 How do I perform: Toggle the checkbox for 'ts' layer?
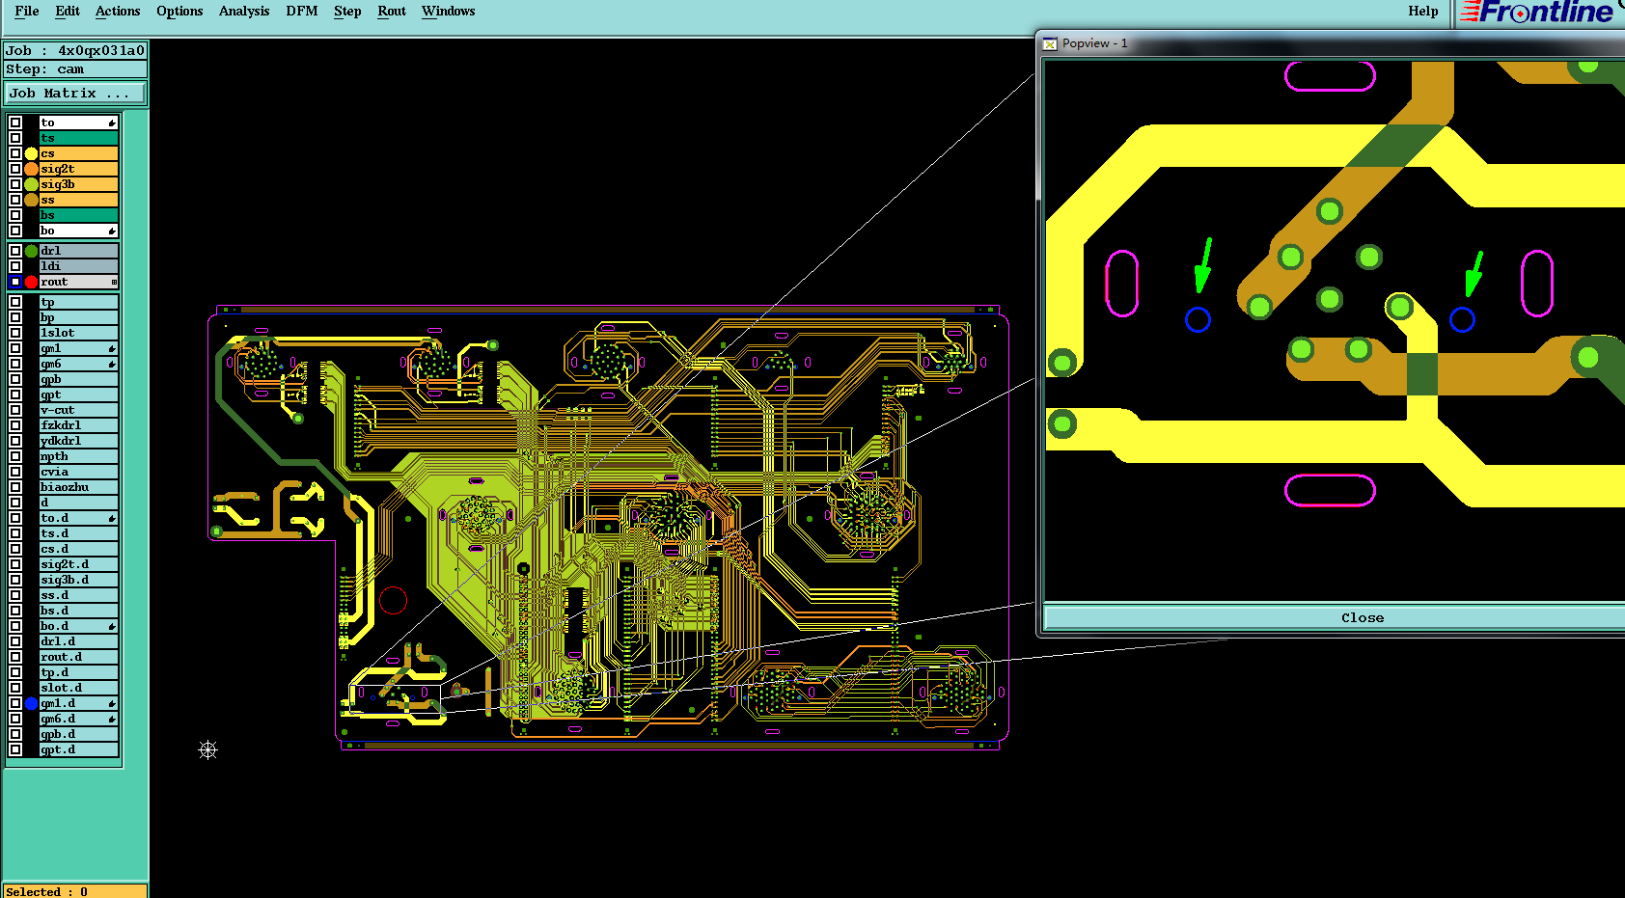(x=15, y=138)
